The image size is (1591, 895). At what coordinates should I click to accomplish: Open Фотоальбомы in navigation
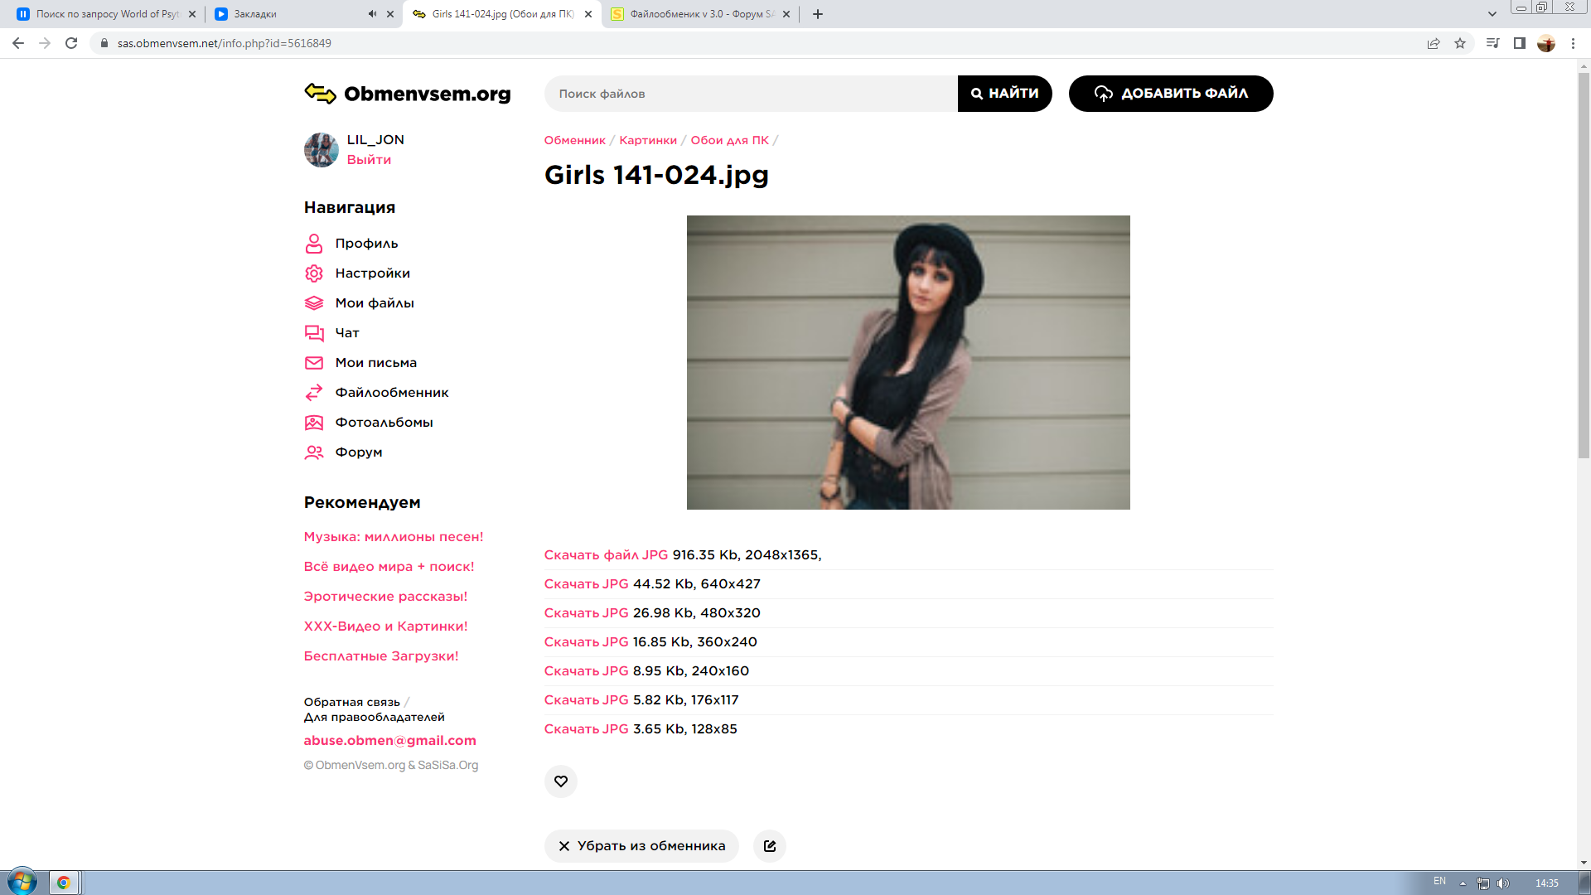click(384, 423)
